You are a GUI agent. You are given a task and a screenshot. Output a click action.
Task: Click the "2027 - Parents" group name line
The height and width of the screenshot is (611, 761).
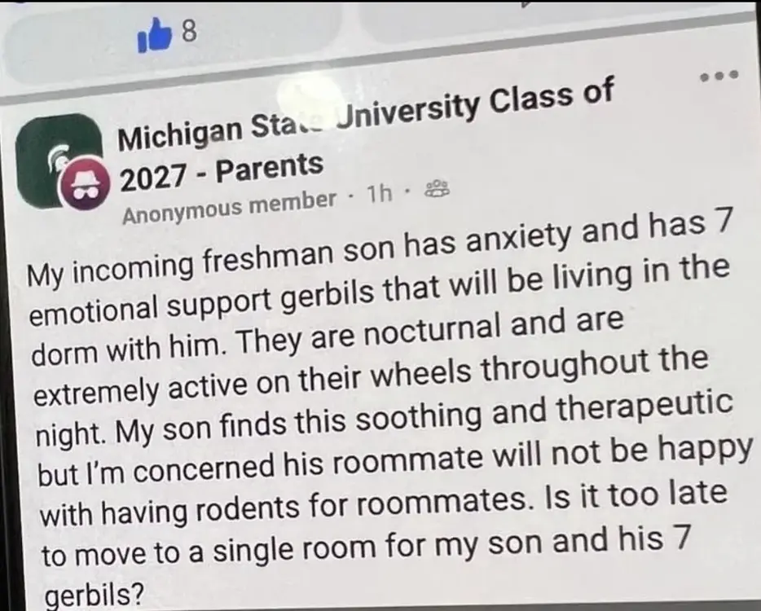[x=222, y=168]
